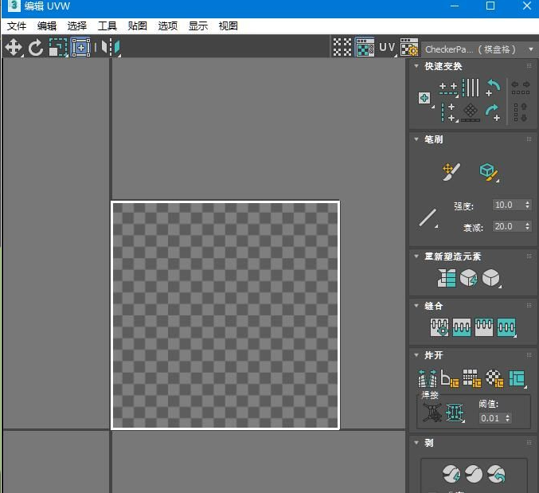Open the 工具 menu
The width and height of the screenshot is (539, 493).
tap(107, 26)
